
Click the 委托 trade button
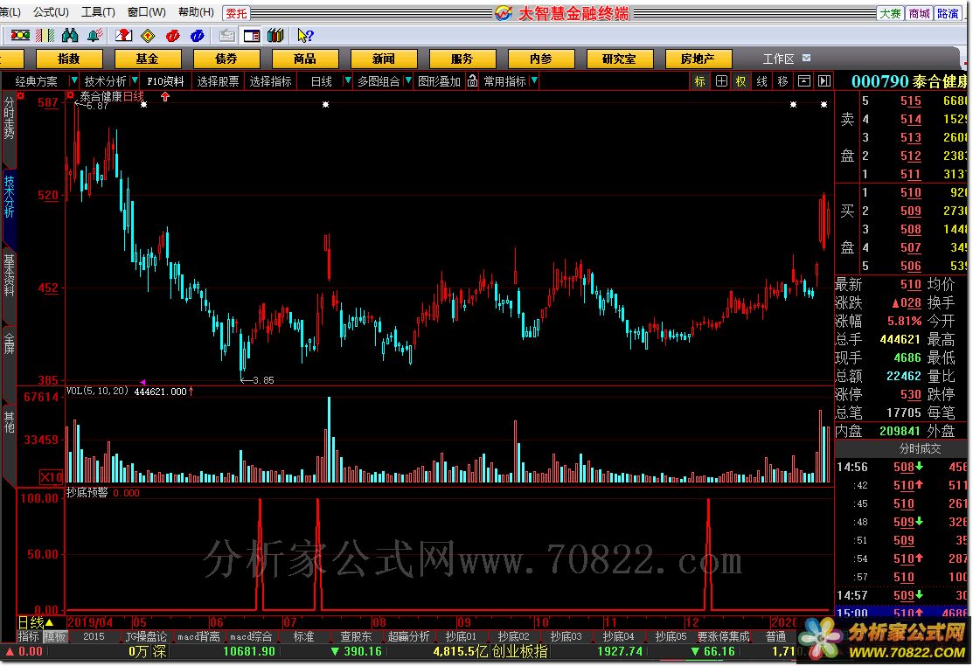click(x=236, y=13)
